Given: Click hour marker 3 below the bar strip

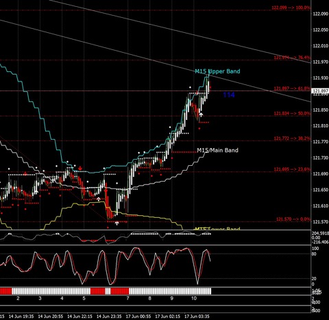Looking at the screenshot, I should [40, 298].
